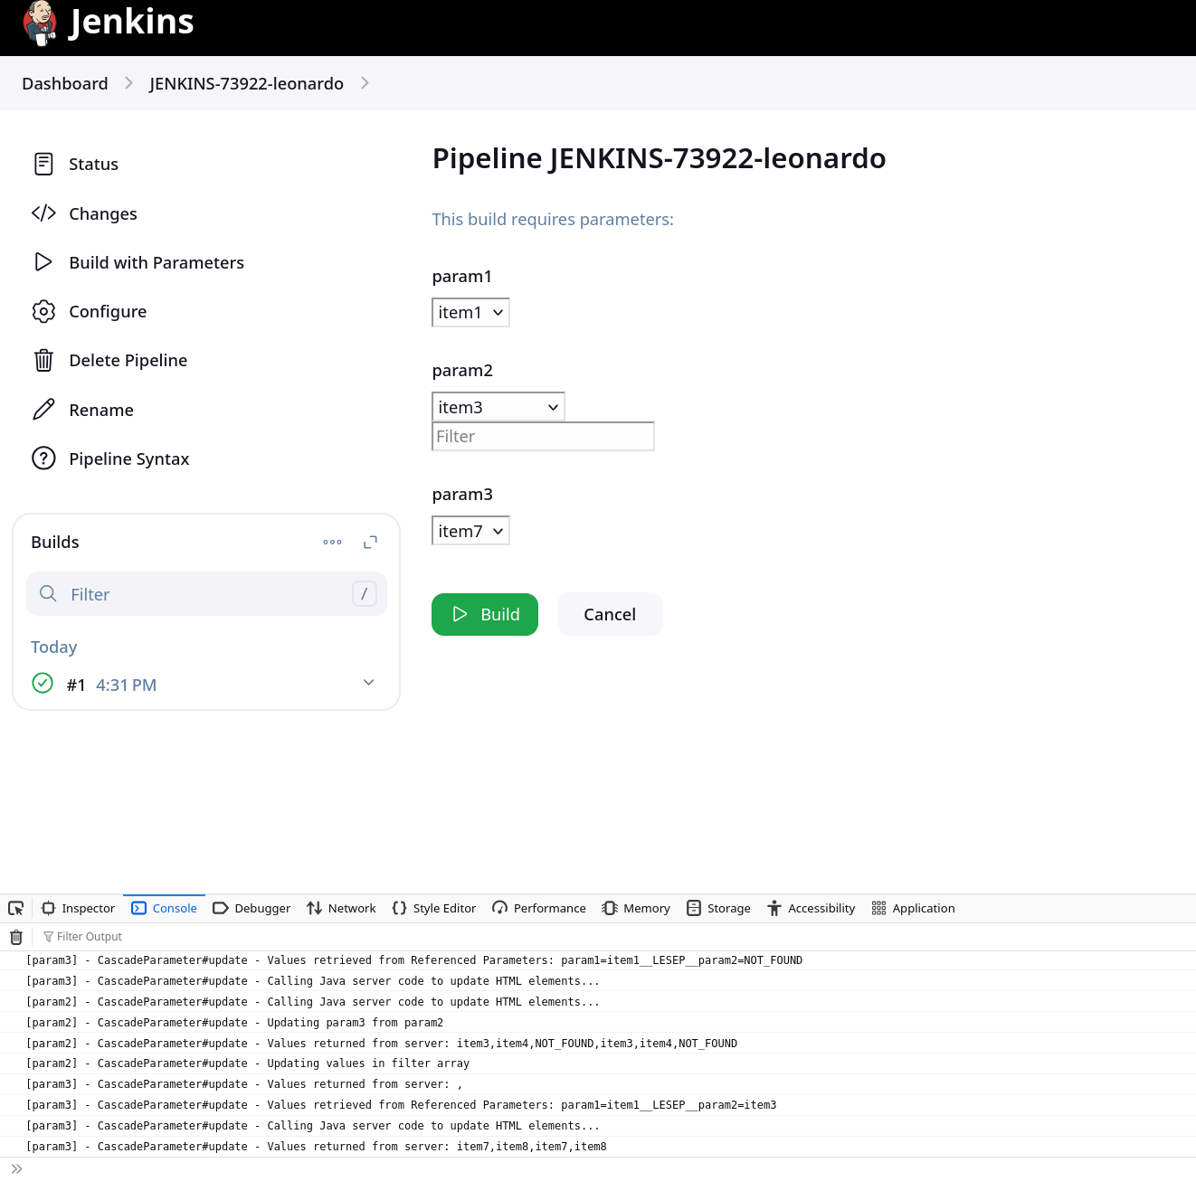Image resolution: width=1196 pixels, height=1191 pixels.
Task: Click the param2 Filter text field
Action: point(543,437)
